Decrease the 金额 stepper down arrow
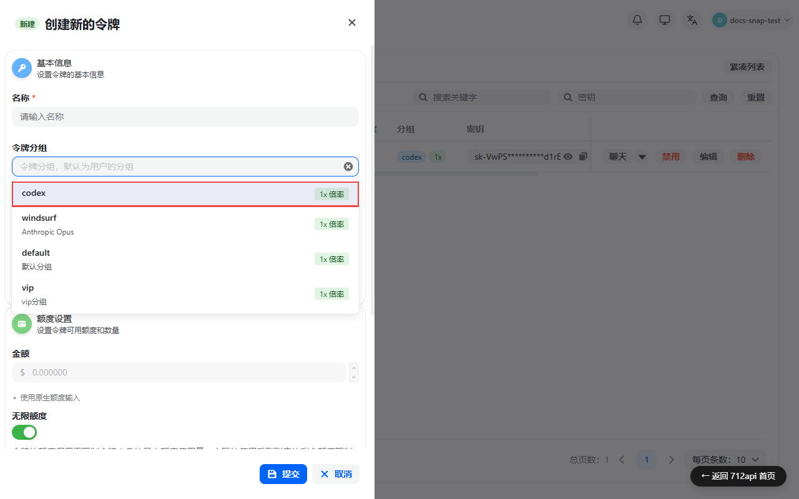Screen dimensions: 799x499 (x=354, y=377)
